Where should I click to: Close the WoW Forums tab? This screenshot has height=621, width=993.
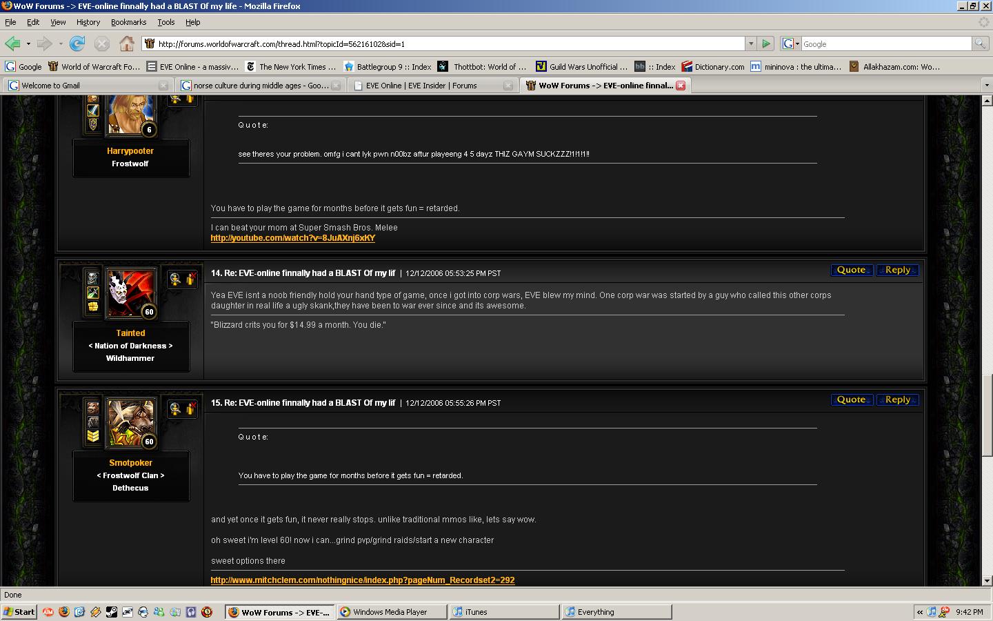pyautogui.click(x=681, y=86)
